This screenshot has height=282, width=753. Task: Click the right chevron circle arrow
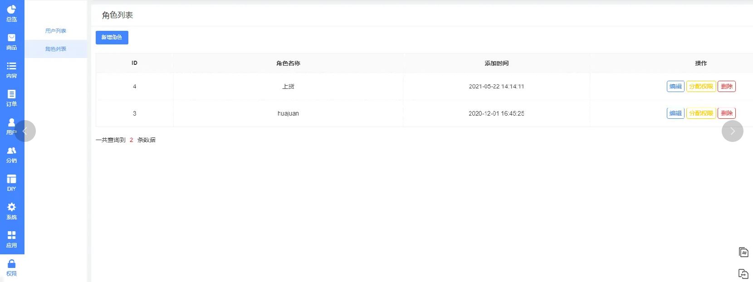[x=732, y=131]
